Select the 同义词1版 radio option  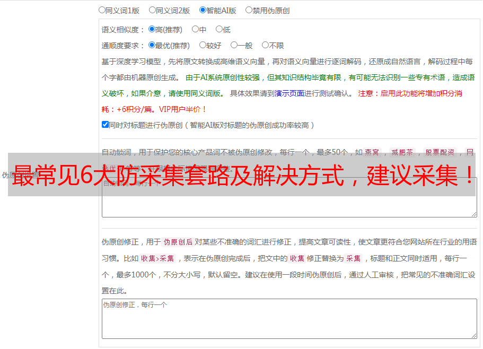coord(102,10)
